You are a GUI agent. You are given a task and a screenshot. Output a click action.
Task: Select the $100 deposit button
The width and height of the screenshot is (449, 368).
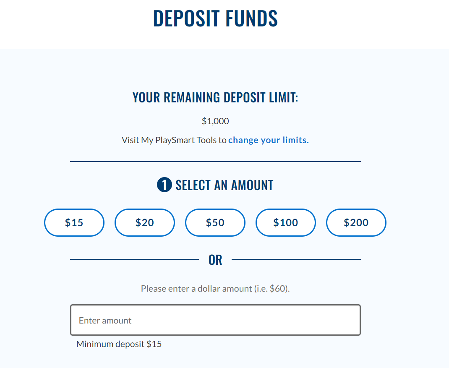click(285, 222)
